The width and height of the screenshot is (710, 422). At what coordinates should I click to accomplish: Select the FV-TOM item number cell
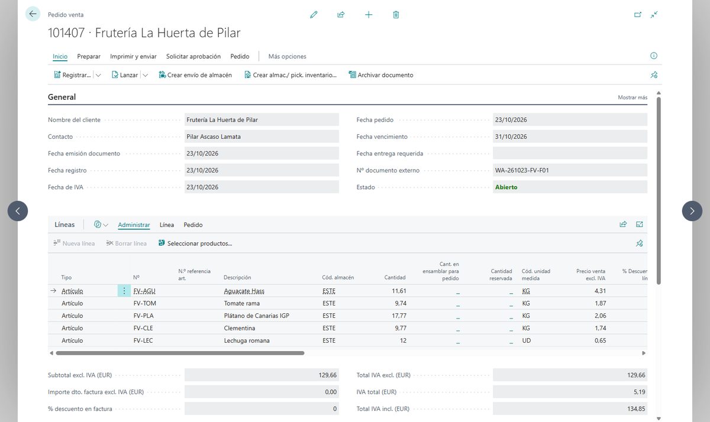(x=145, y=303)
